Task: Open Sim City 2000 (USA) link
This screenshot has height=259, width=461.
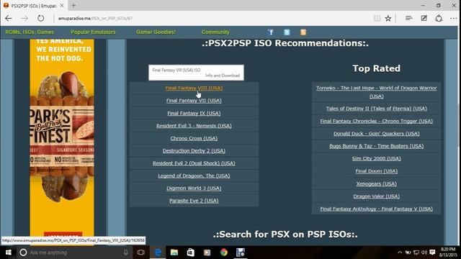Action: [377, 158]
